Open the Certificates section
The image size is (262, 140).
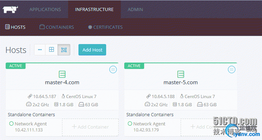[105, 27]
